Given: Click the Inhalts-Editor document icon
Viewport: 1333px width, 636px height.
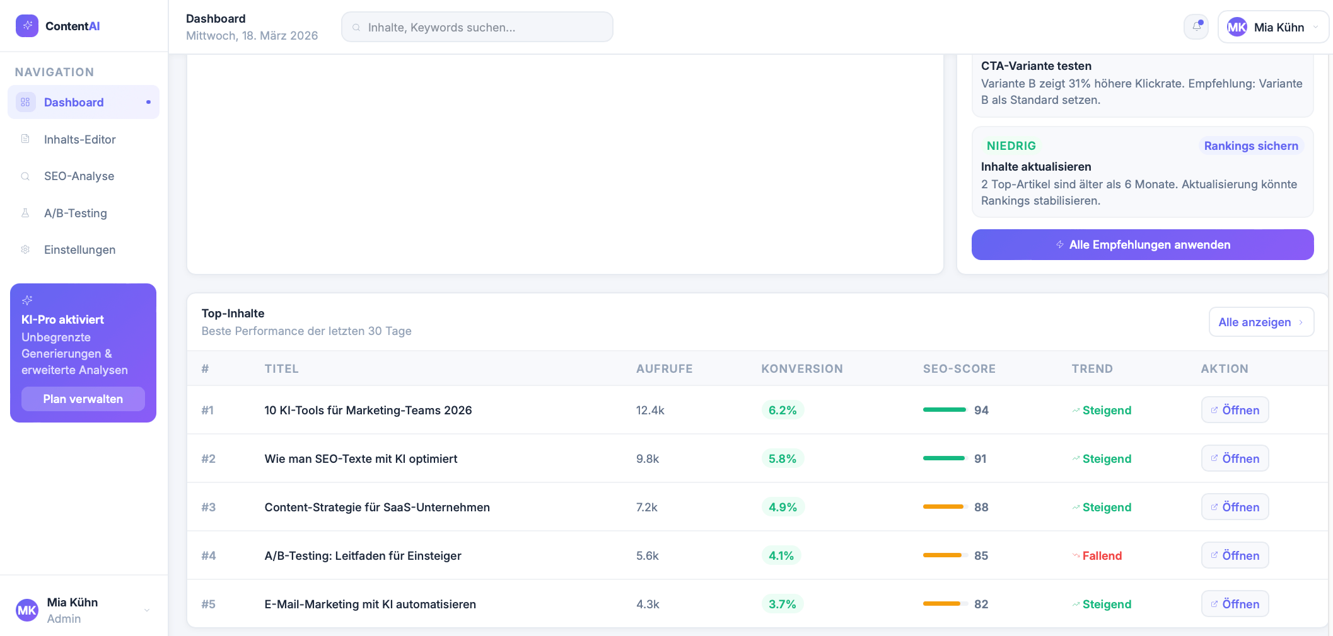Looking at the screenshot, I should coord(25,139).
